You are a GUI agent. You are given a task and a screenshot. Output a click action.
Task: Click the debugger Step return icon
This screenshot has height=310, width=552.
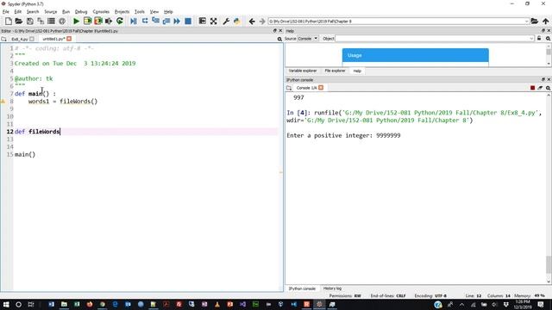(166, 21)
